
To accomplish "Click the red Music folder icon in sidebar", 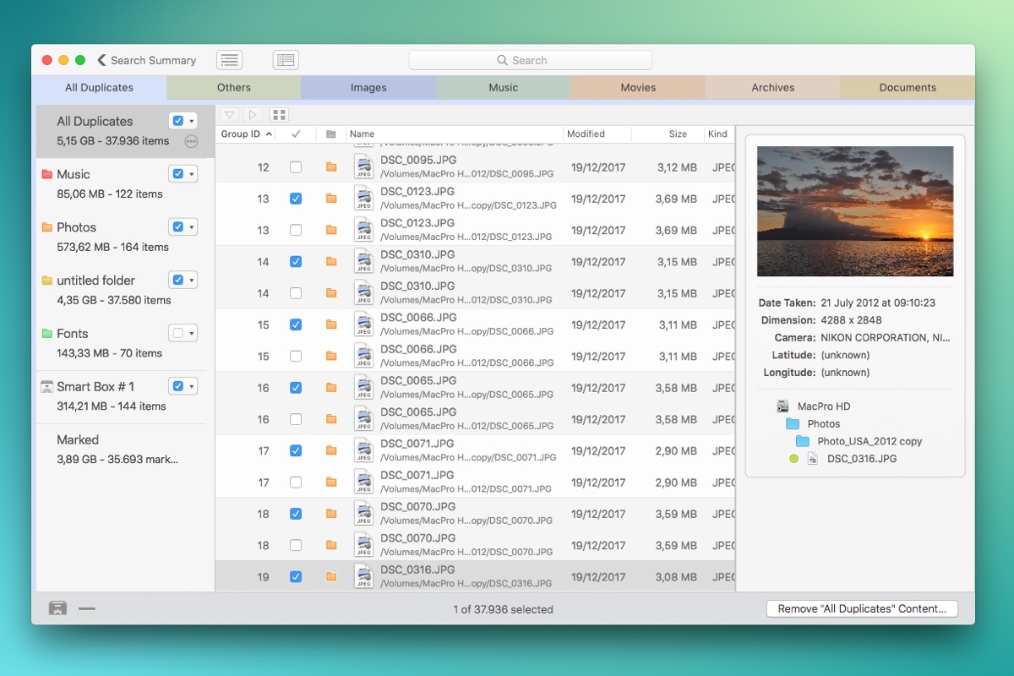I will 47,174.
